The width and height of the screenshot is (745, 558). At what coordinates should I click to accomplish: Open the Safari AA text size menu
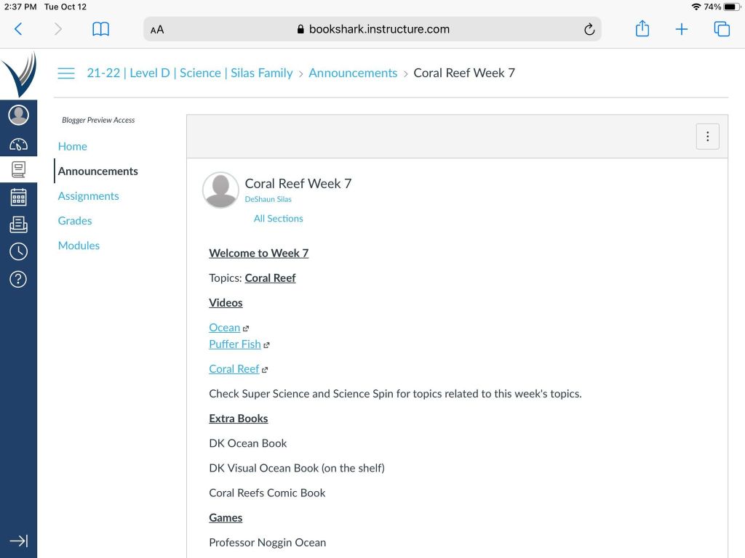(157, 30)
